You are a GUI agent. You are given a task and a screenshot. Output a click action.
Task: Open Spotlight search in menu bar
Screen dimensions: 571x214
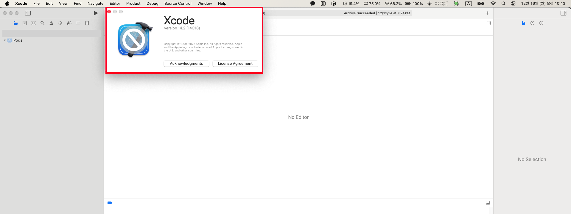click(503, 4)
